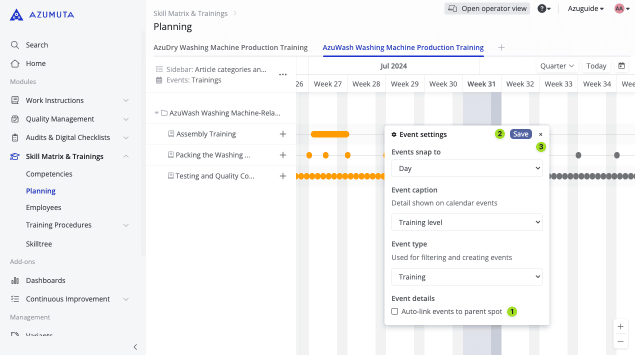Add event to Assembly Training row
Viewport: 635px width, 355px height.
click(283, 134)
